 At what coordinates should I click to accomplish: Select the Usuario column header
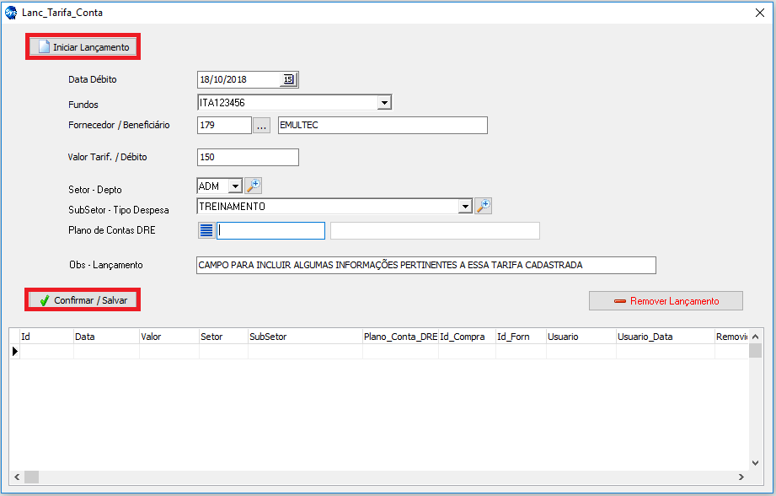click(581, 337)
